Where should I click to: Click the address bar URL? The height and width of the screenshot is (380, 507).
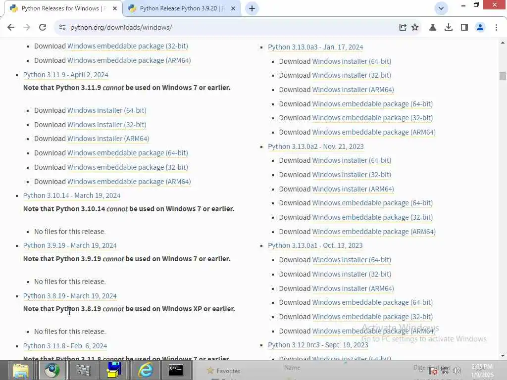coord(121,28)
